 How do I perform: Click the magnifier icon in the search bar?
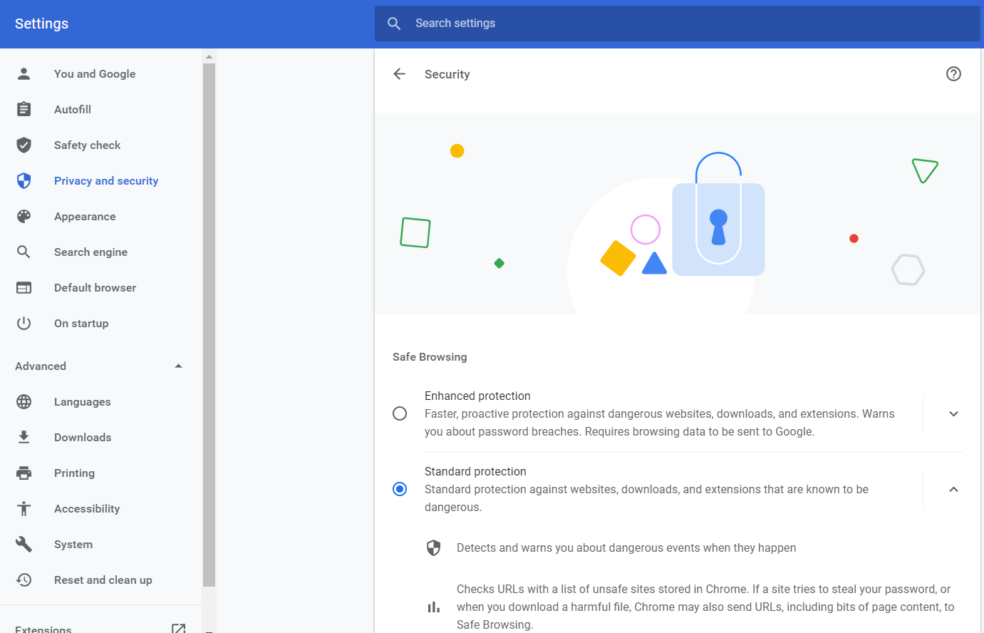[394, 24]
